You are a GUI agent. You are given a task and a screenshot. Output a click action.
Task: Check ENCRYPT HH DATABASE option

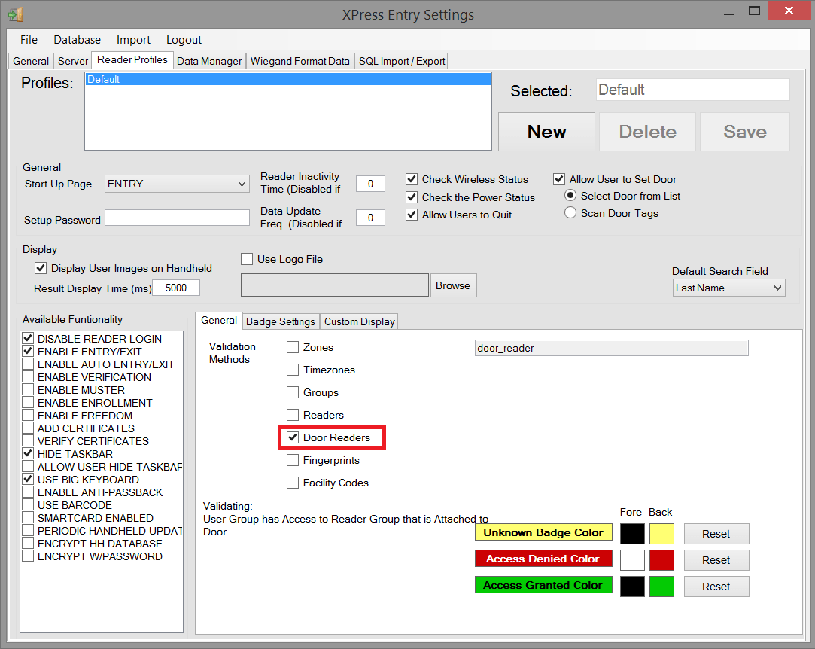coord(28,544)
